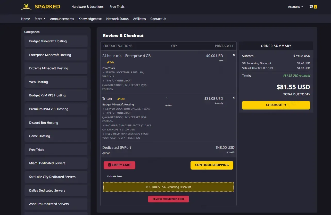Go to Network Status page
This screenshot has width=331, height=215.
(117, 19)
